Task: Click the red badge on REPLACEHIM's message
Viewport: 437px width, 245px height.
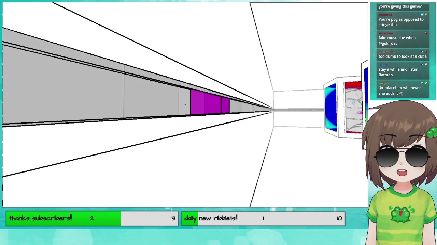Action: coord(426,33)
